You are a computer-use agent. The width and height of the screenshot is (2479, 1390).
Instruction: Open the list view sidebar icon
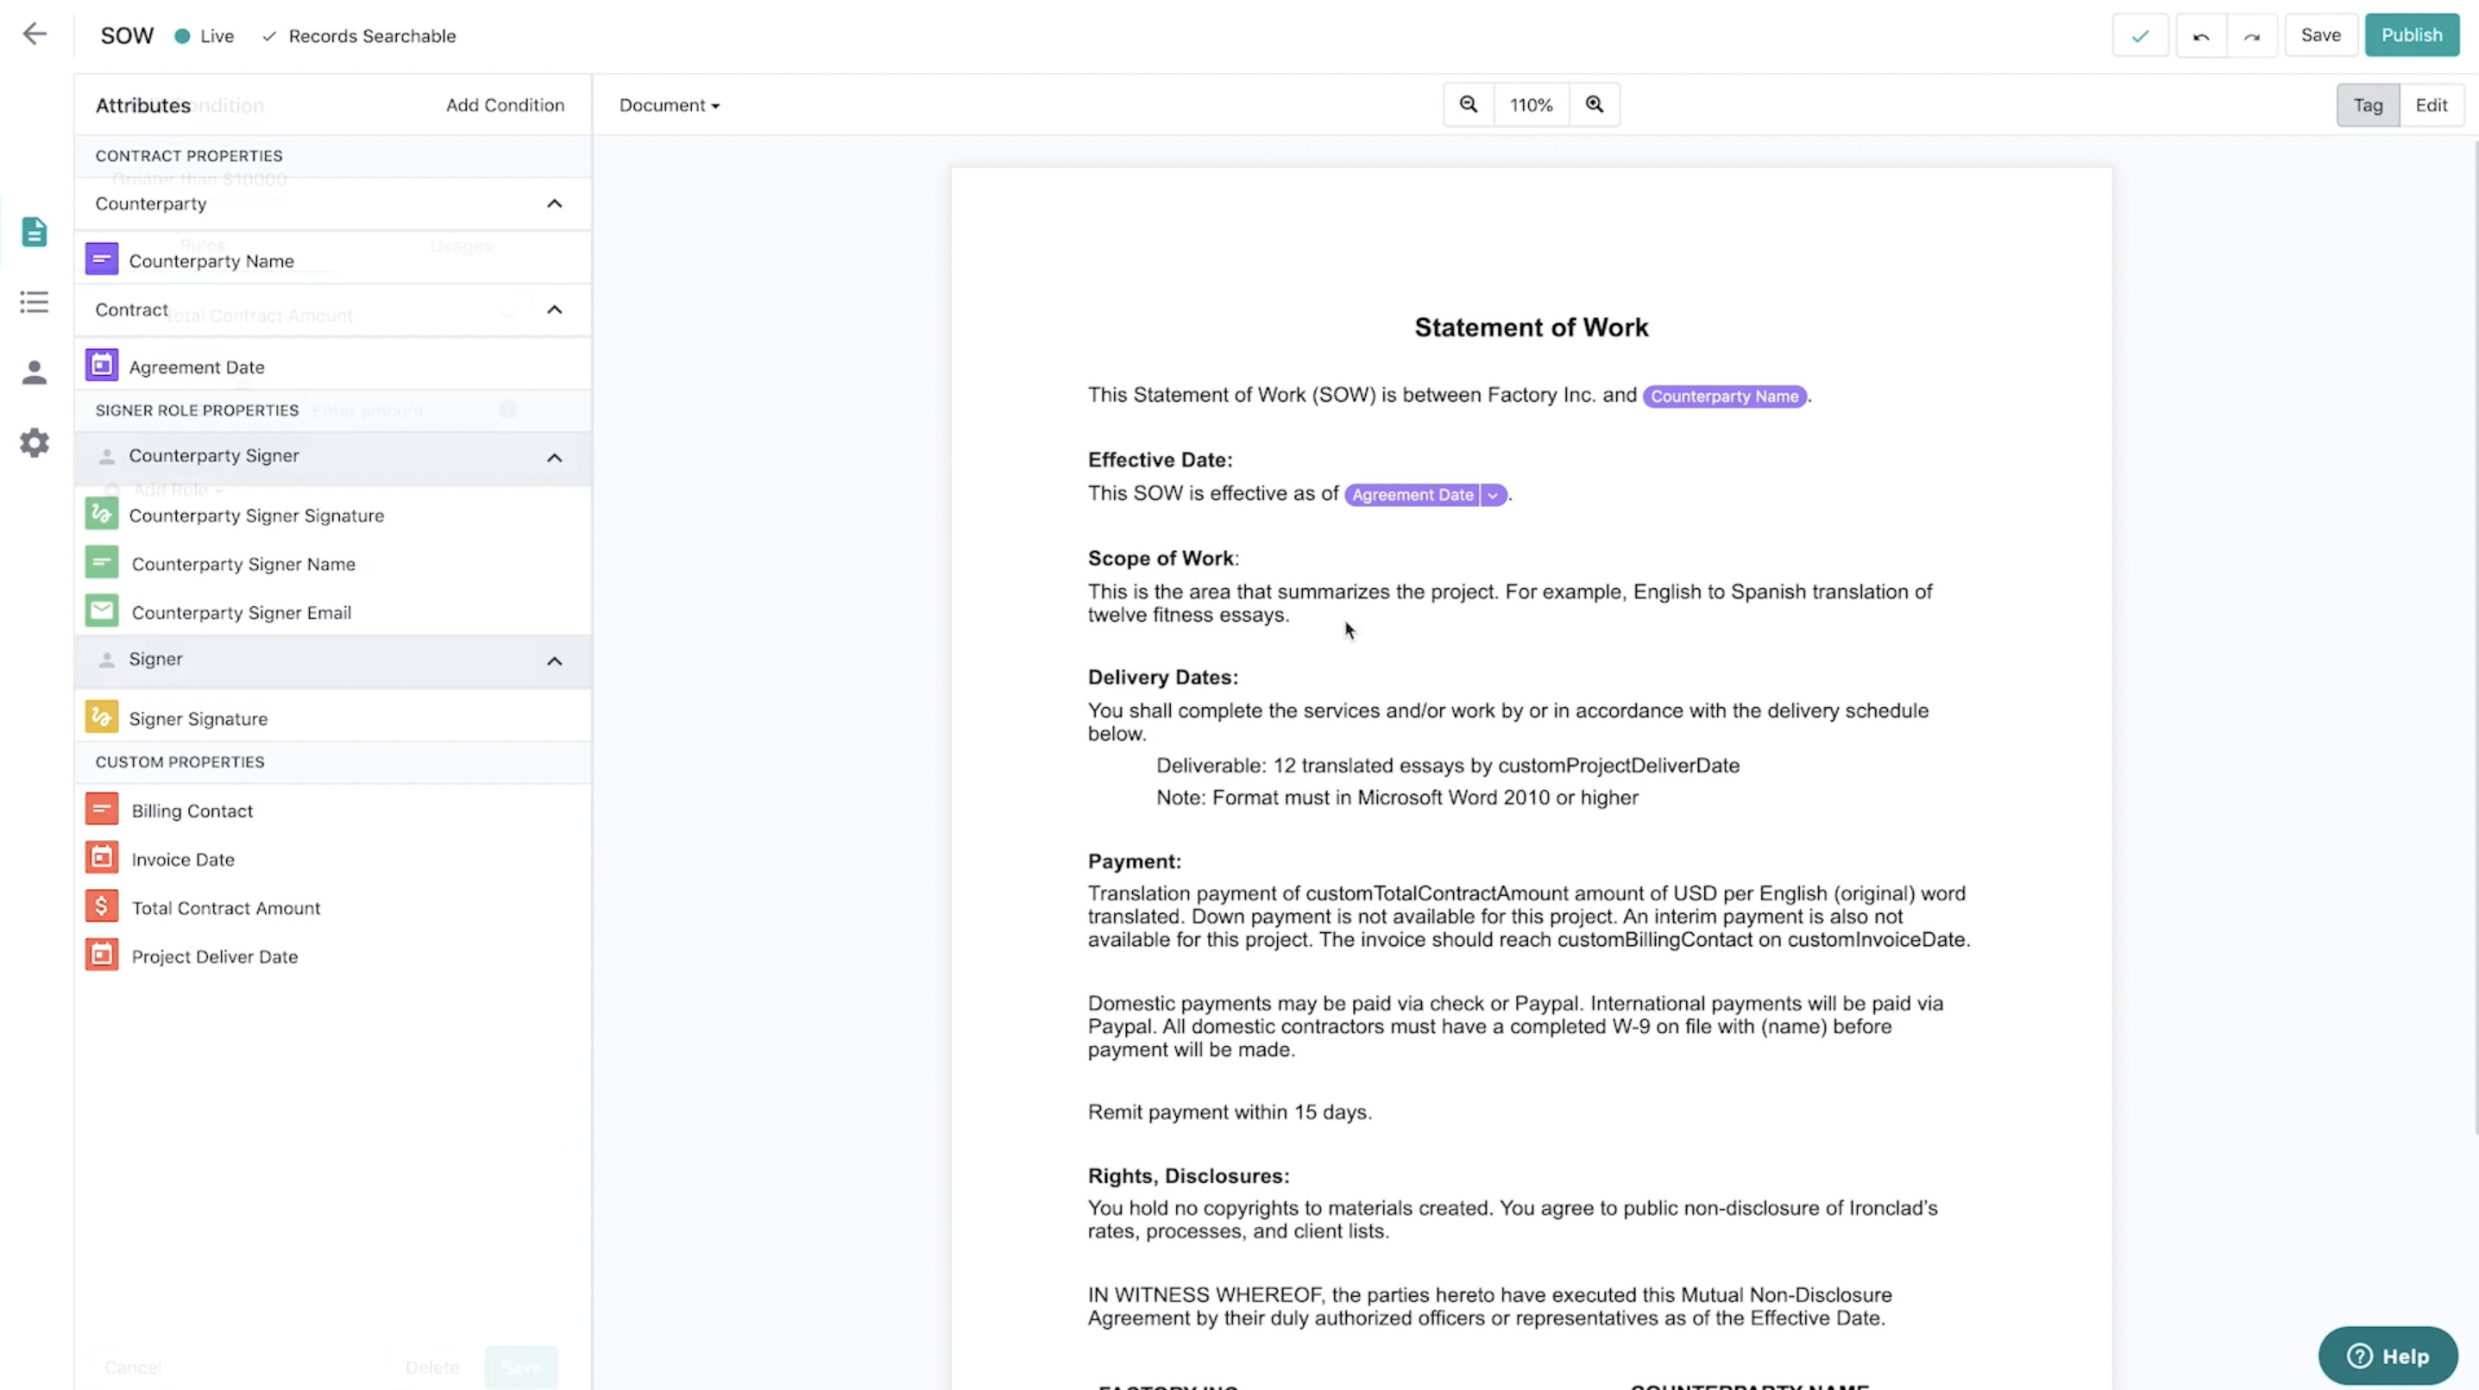[x=35, y=302]
